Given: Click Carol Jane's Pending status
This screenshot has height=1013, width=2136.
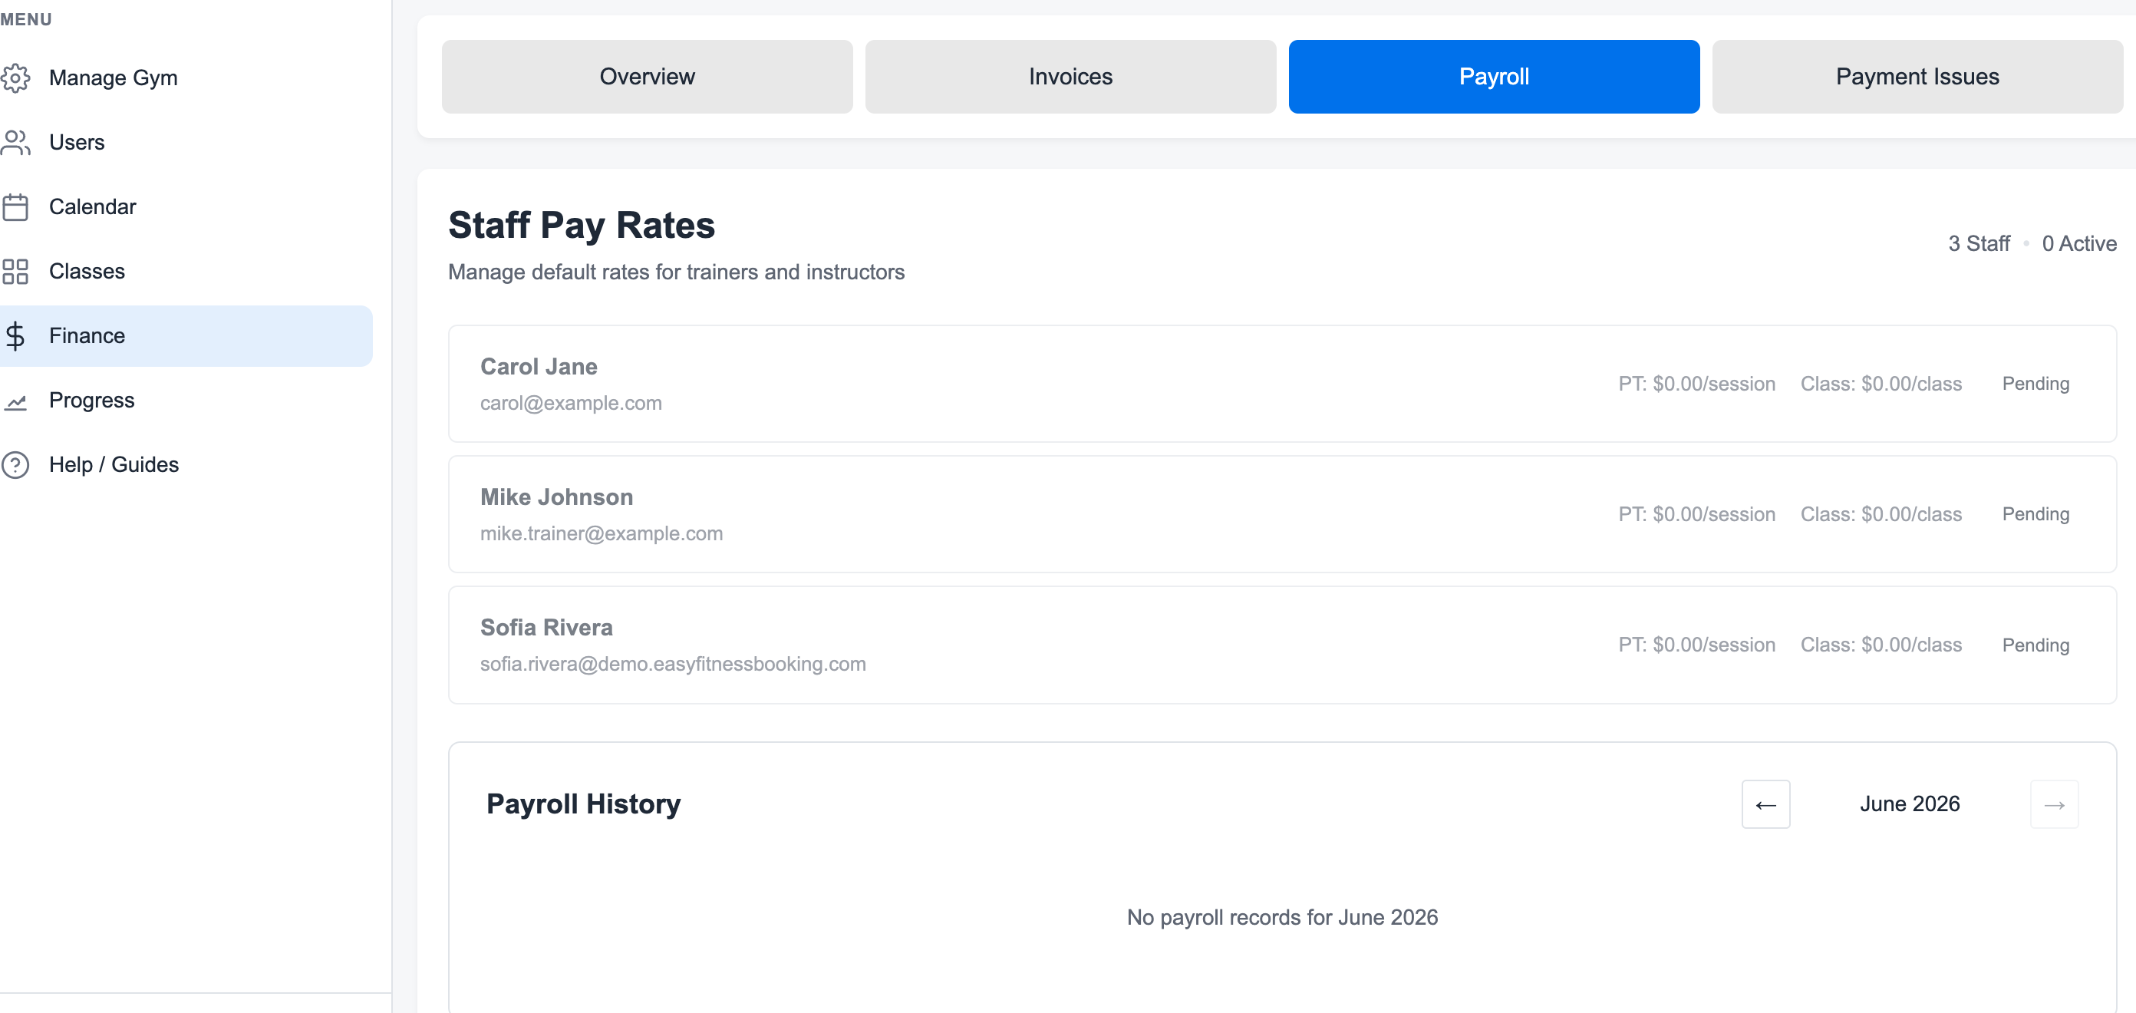Looking at the screenshot, I should point(2035,383).
